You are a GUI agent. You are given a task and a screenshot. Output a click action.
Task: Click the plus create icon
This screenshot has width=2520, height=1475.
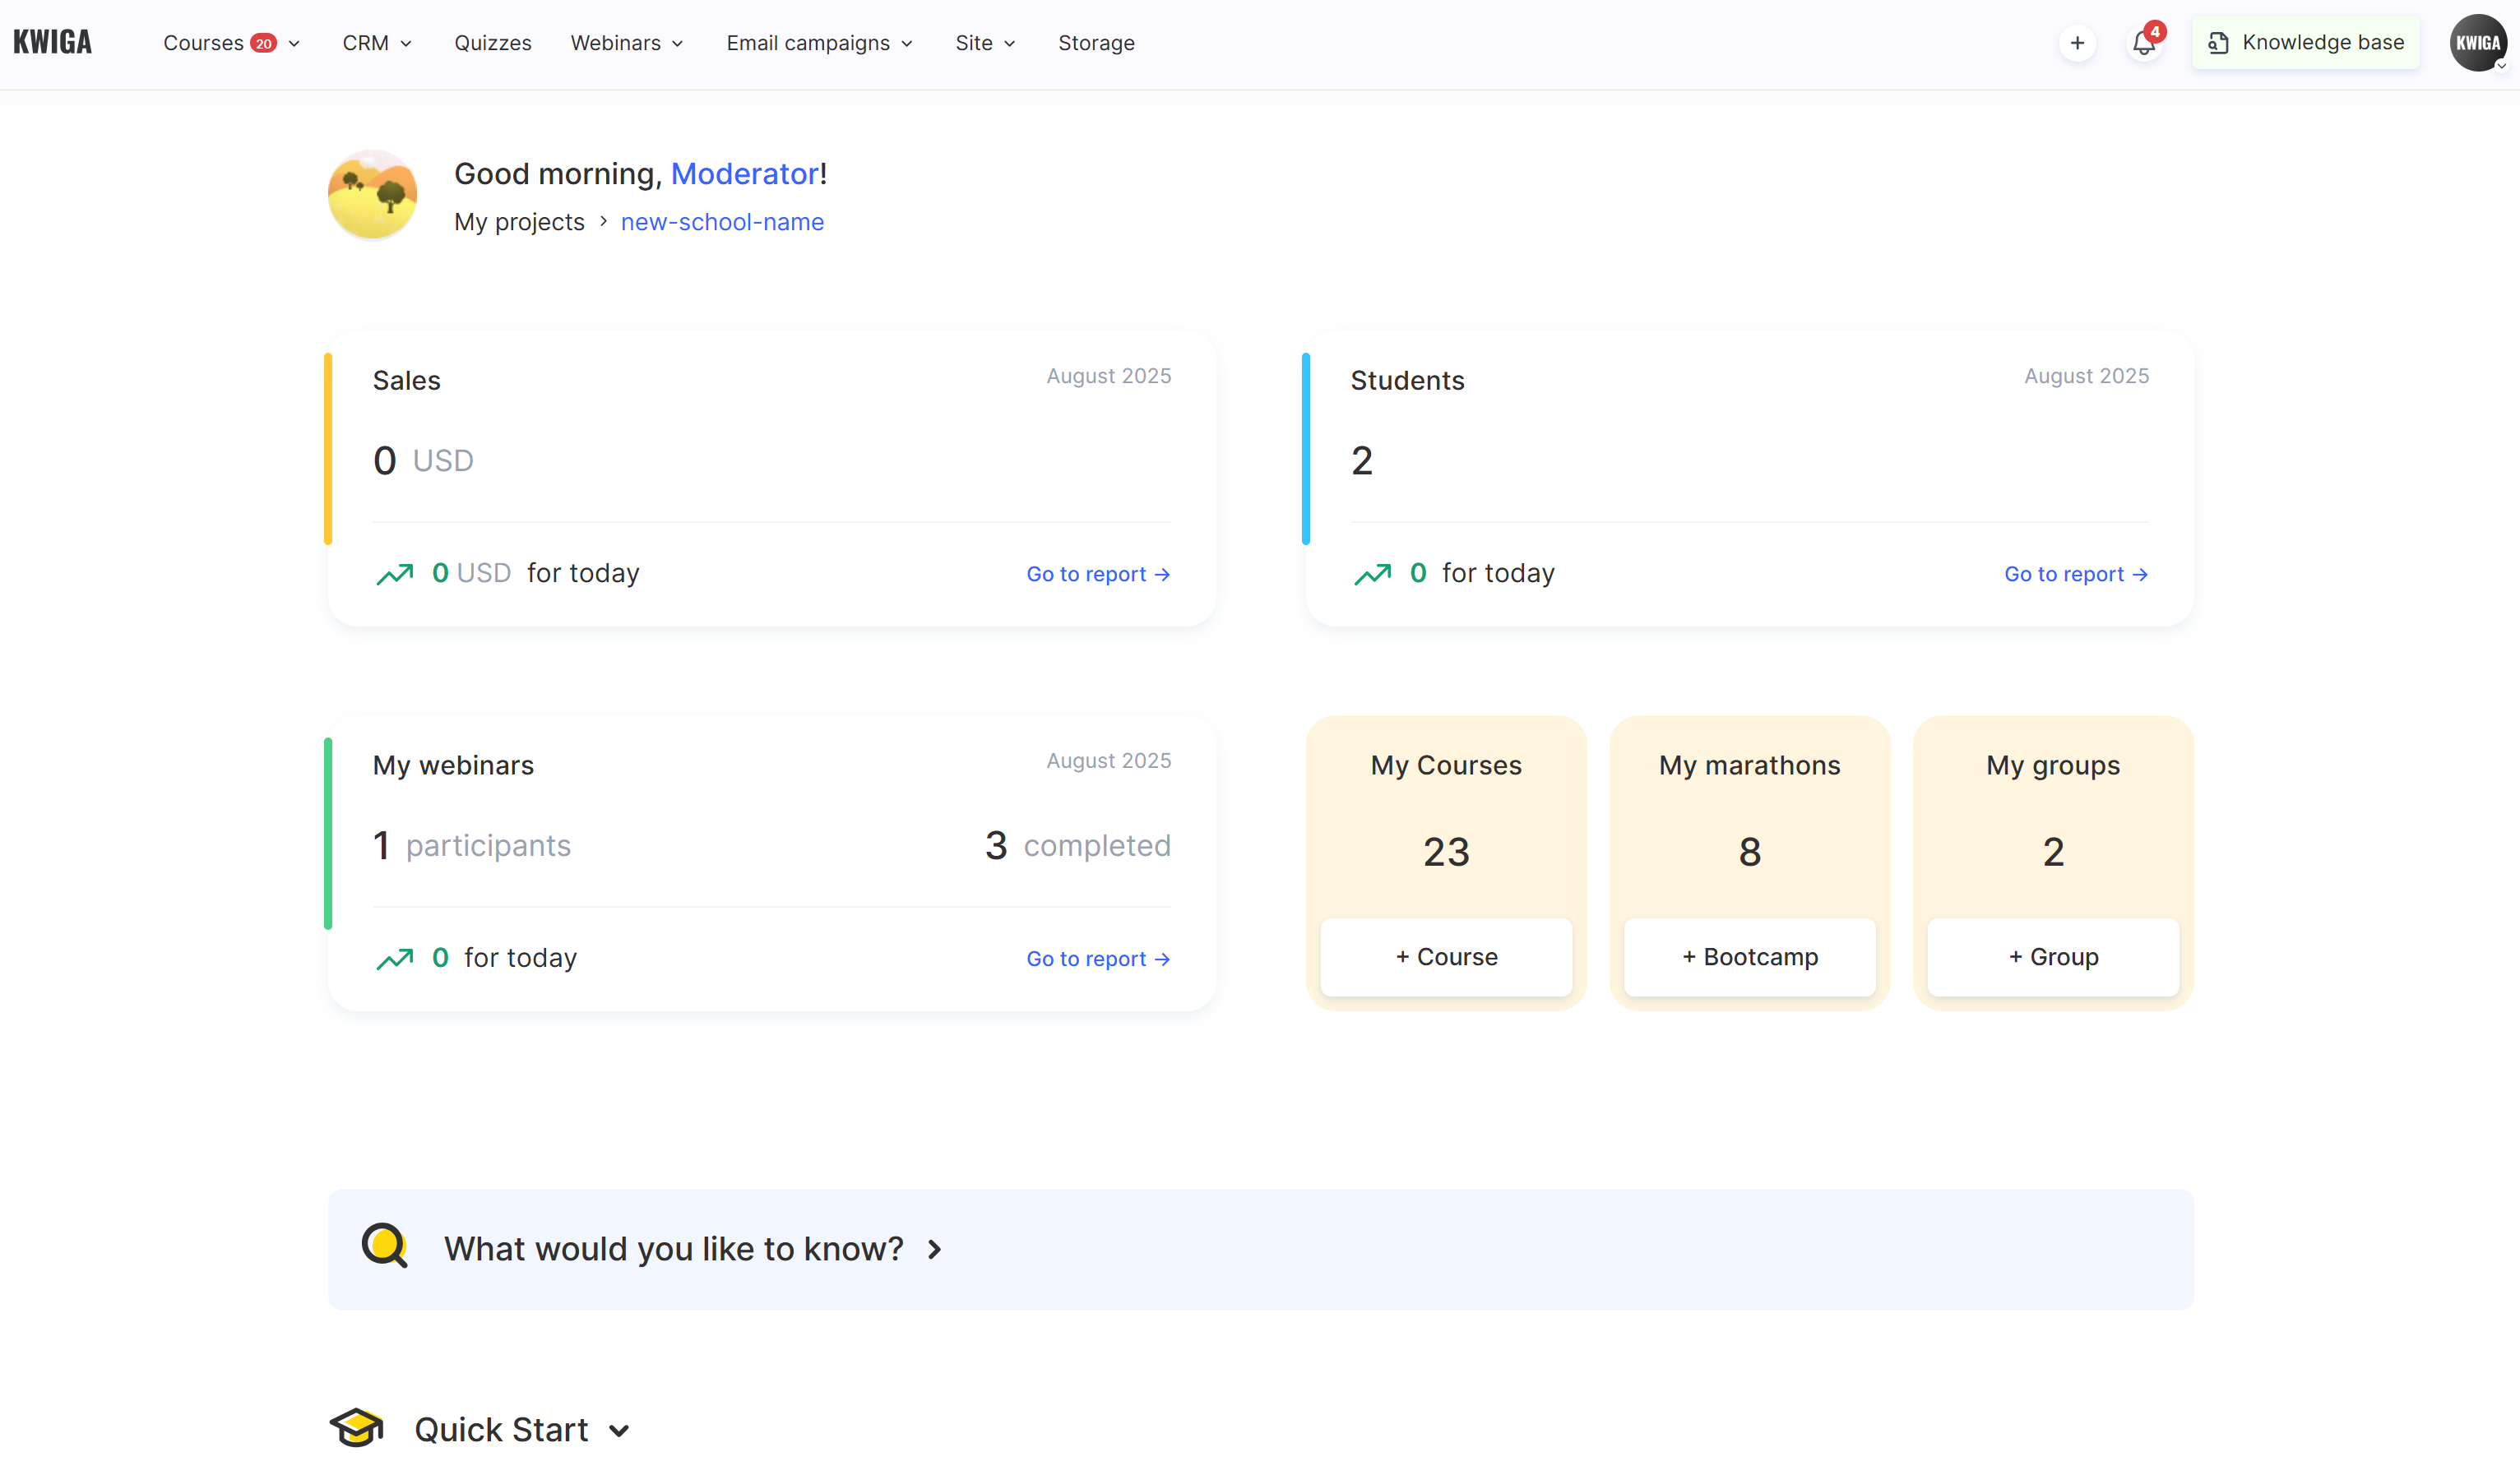tap(2077, 43)
